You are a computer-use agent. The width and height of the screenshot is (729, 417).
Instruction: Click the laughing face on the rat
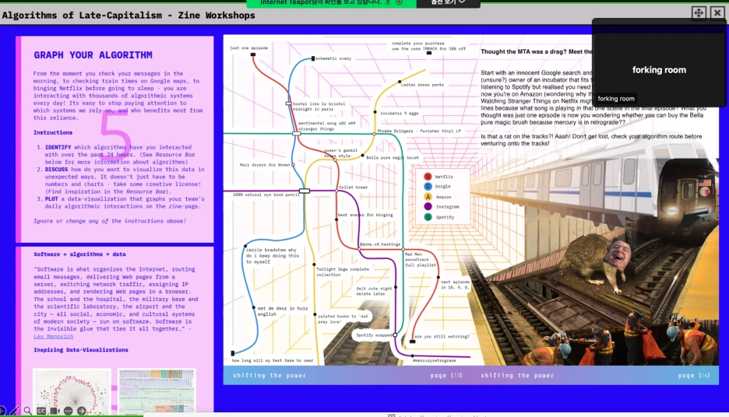coord(618,254)
